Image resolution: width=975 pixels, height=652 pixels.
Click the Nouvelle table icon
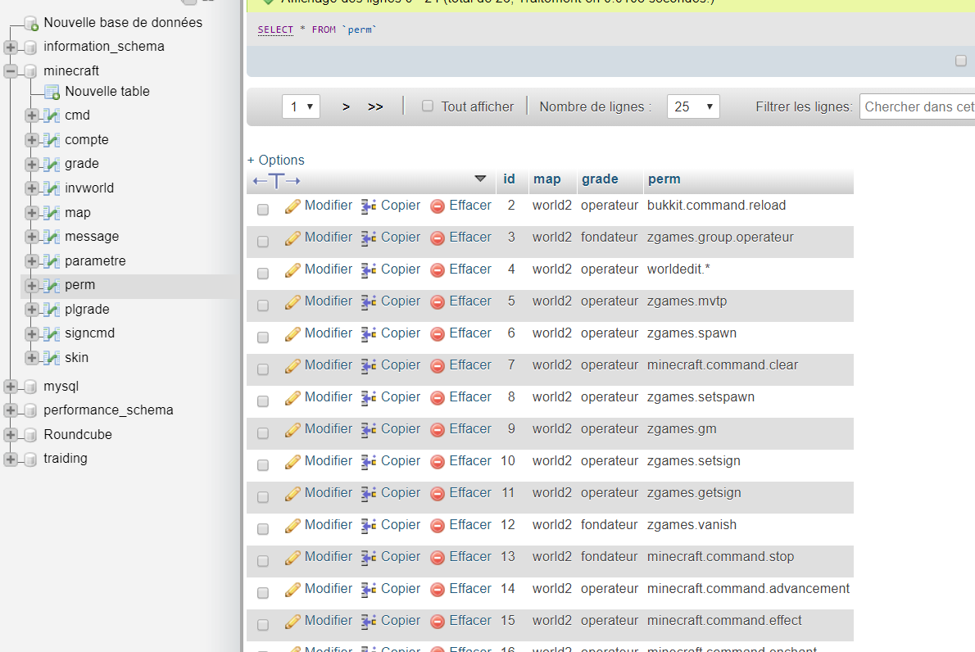[x=52, y=92]
